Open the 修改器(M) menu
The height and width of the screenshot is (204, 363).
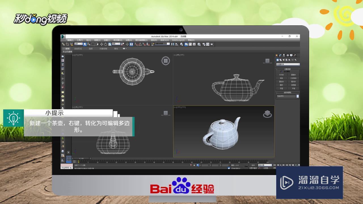[118, 40]
